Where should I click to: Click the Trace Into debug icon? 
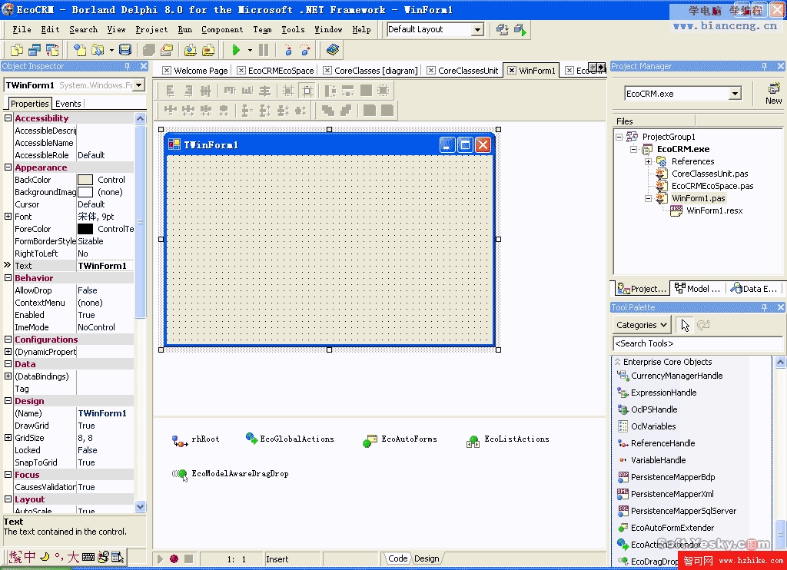[x=288, y=50]
